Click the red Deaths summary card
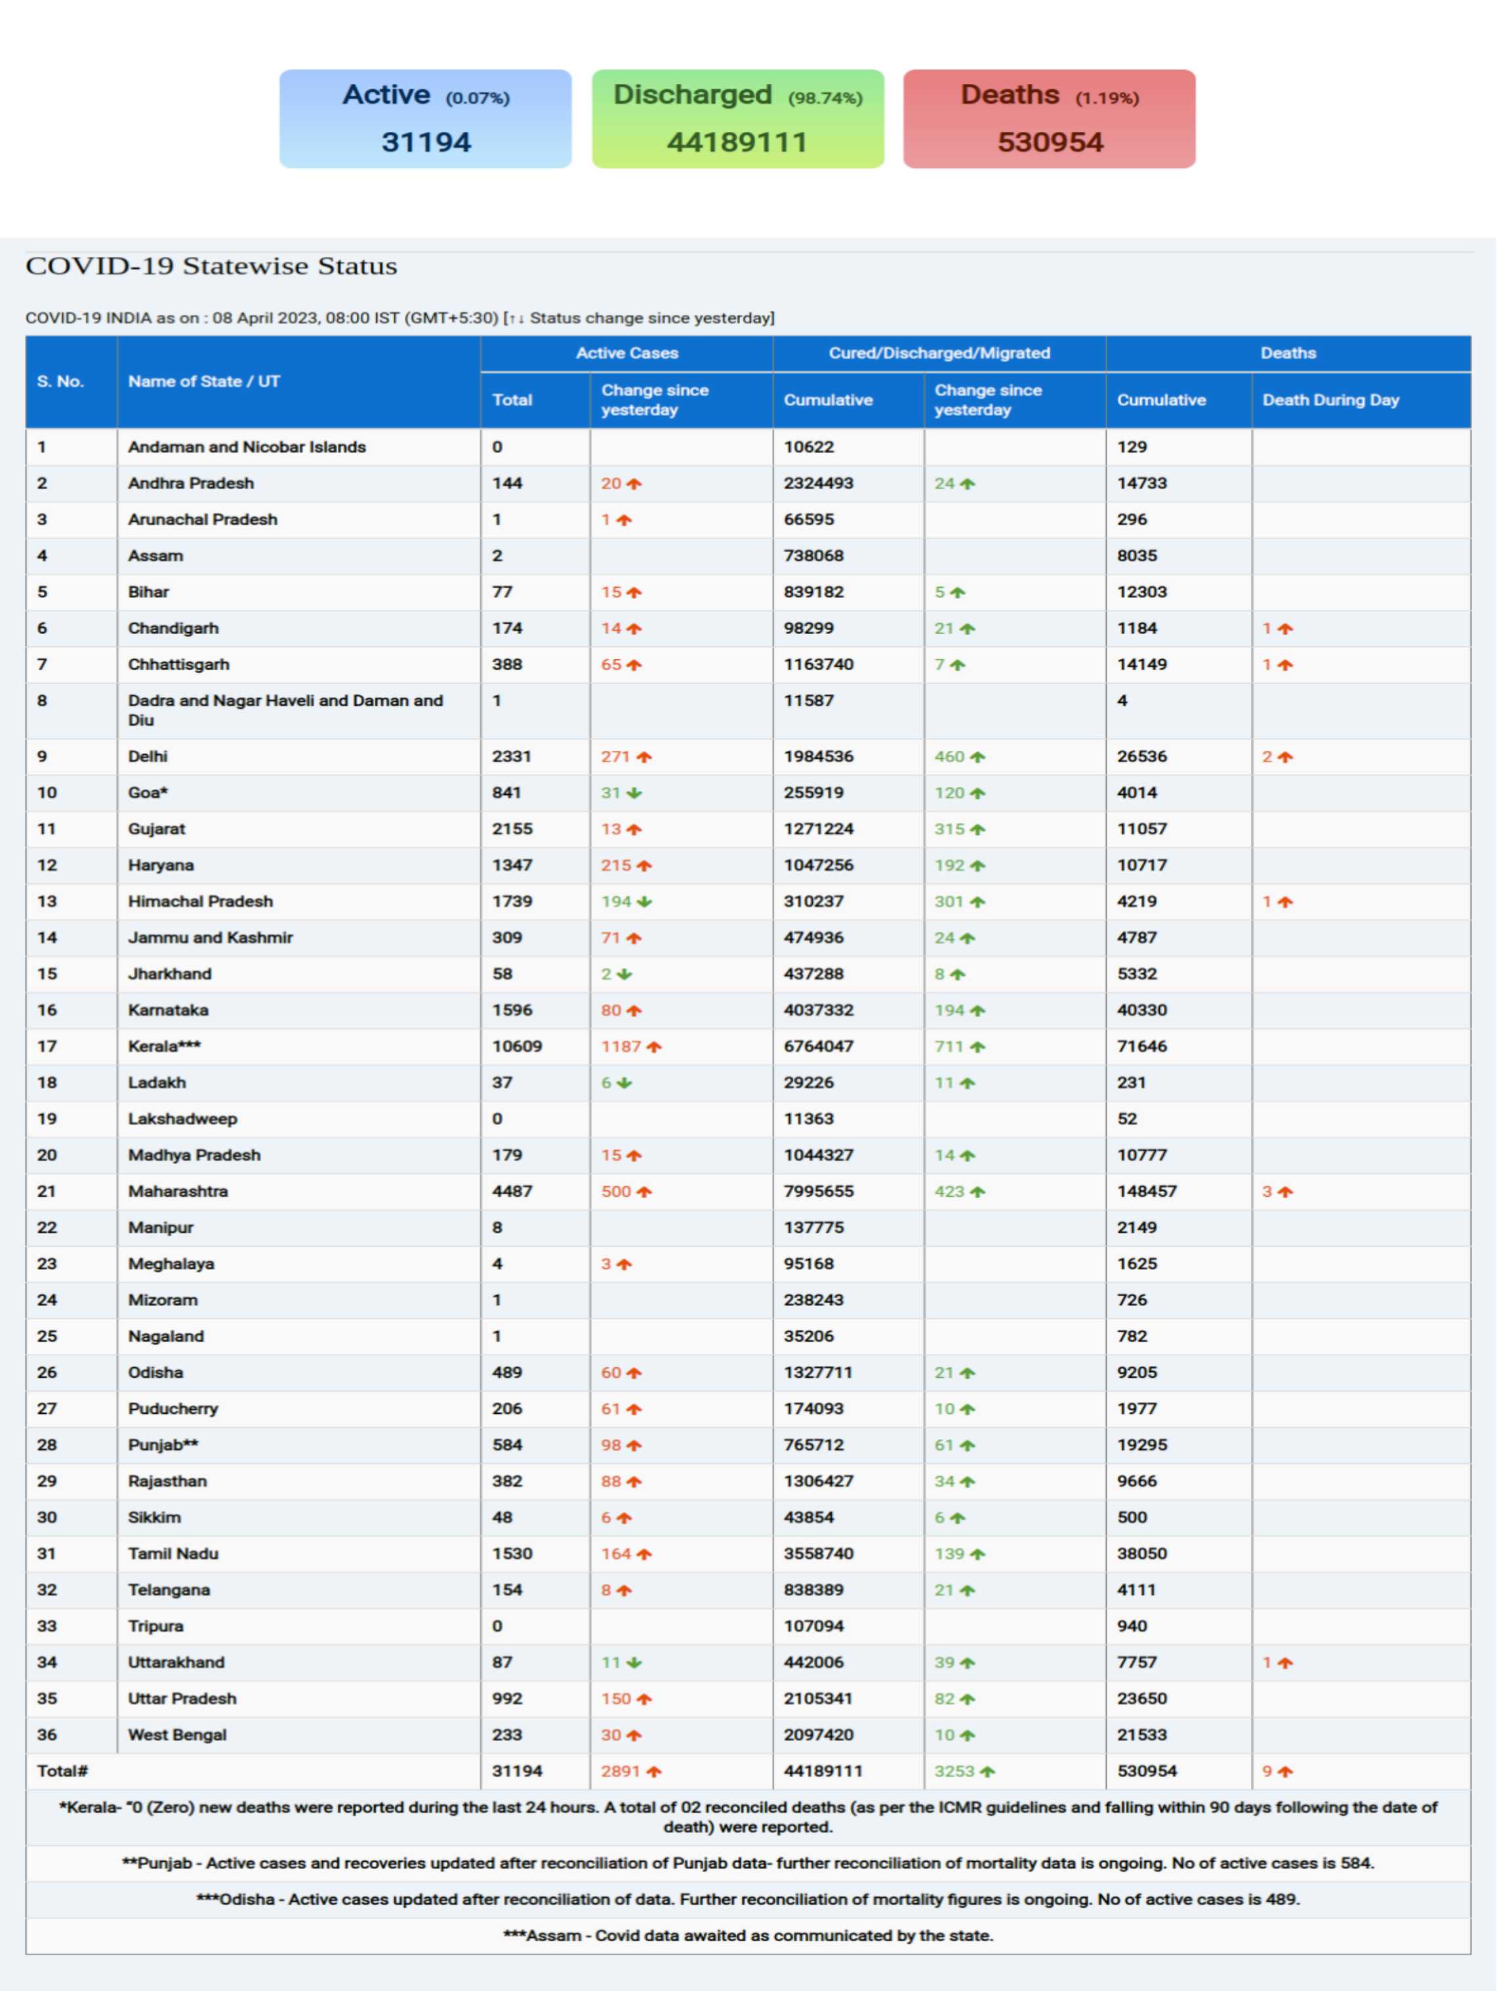The image size is (1497, 1991). point(1049,119)
